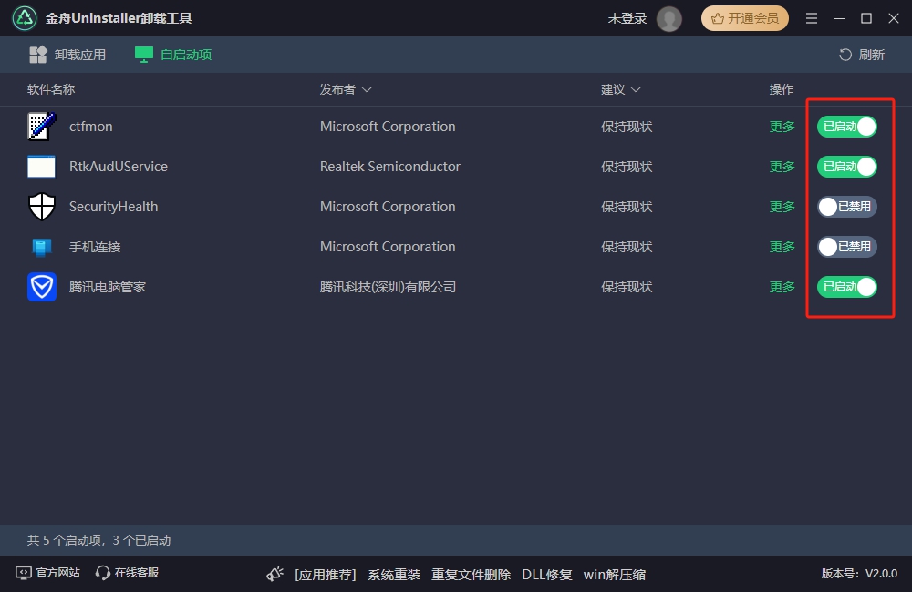Click the user avatar icon
The height and width of the screenshot is (592, 912).
coord(668,18)
